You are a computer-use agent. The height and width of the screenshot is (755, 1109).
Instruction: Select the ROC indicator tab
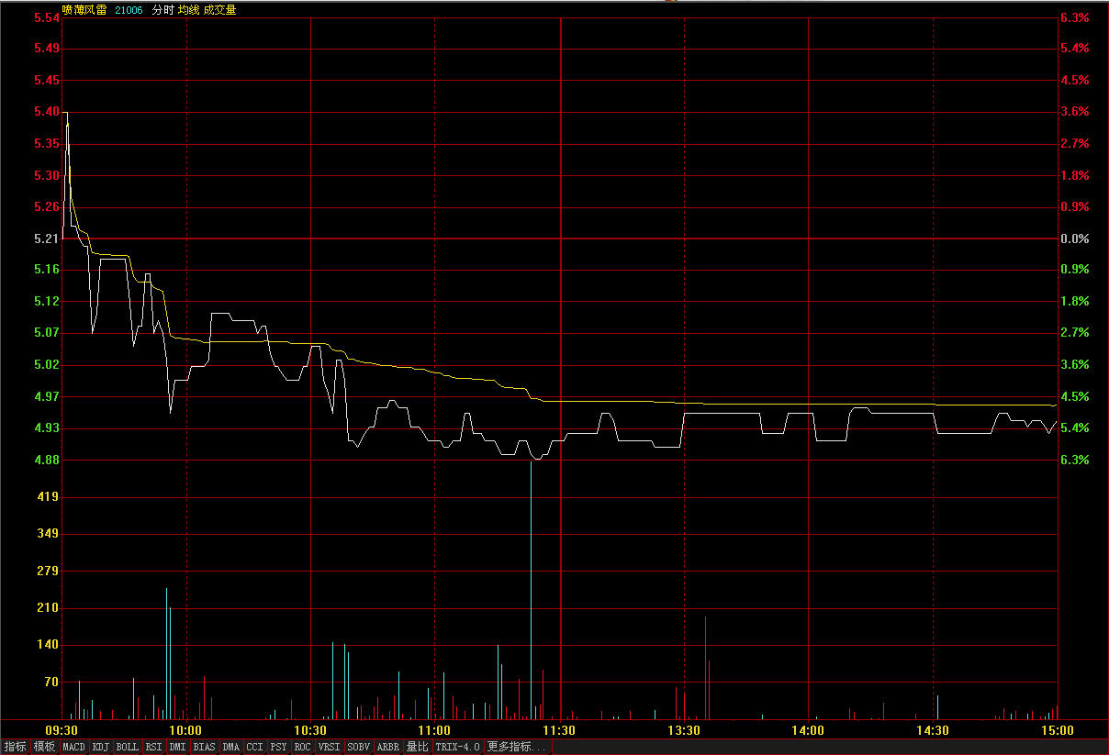pos(303,747)
